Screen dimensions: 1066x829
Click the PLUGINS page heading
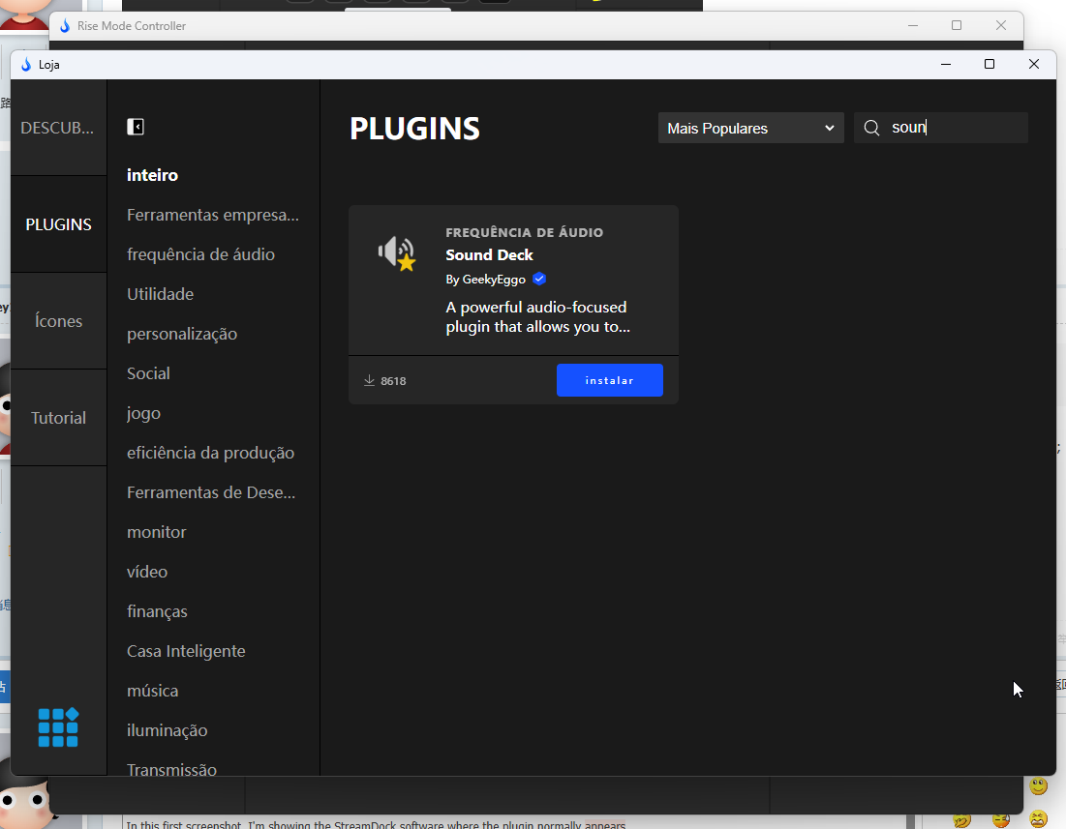pos(414,129)
